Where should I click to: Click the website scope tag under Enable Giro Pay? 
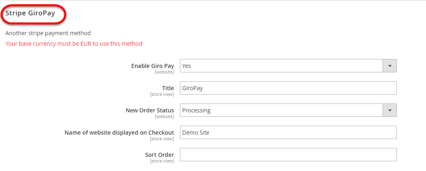point(164,72)
